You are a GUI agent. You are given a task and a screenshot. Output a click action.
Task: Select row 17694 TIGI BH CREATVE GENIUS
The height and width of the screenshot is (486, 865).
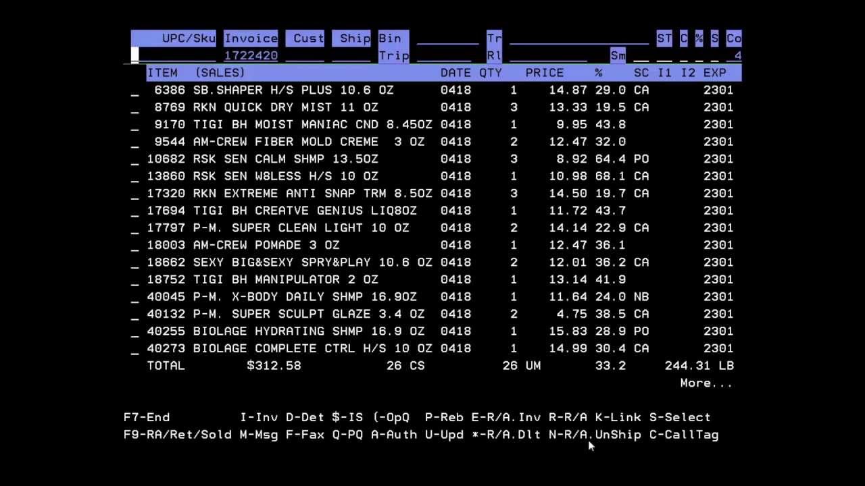[432, 211]
